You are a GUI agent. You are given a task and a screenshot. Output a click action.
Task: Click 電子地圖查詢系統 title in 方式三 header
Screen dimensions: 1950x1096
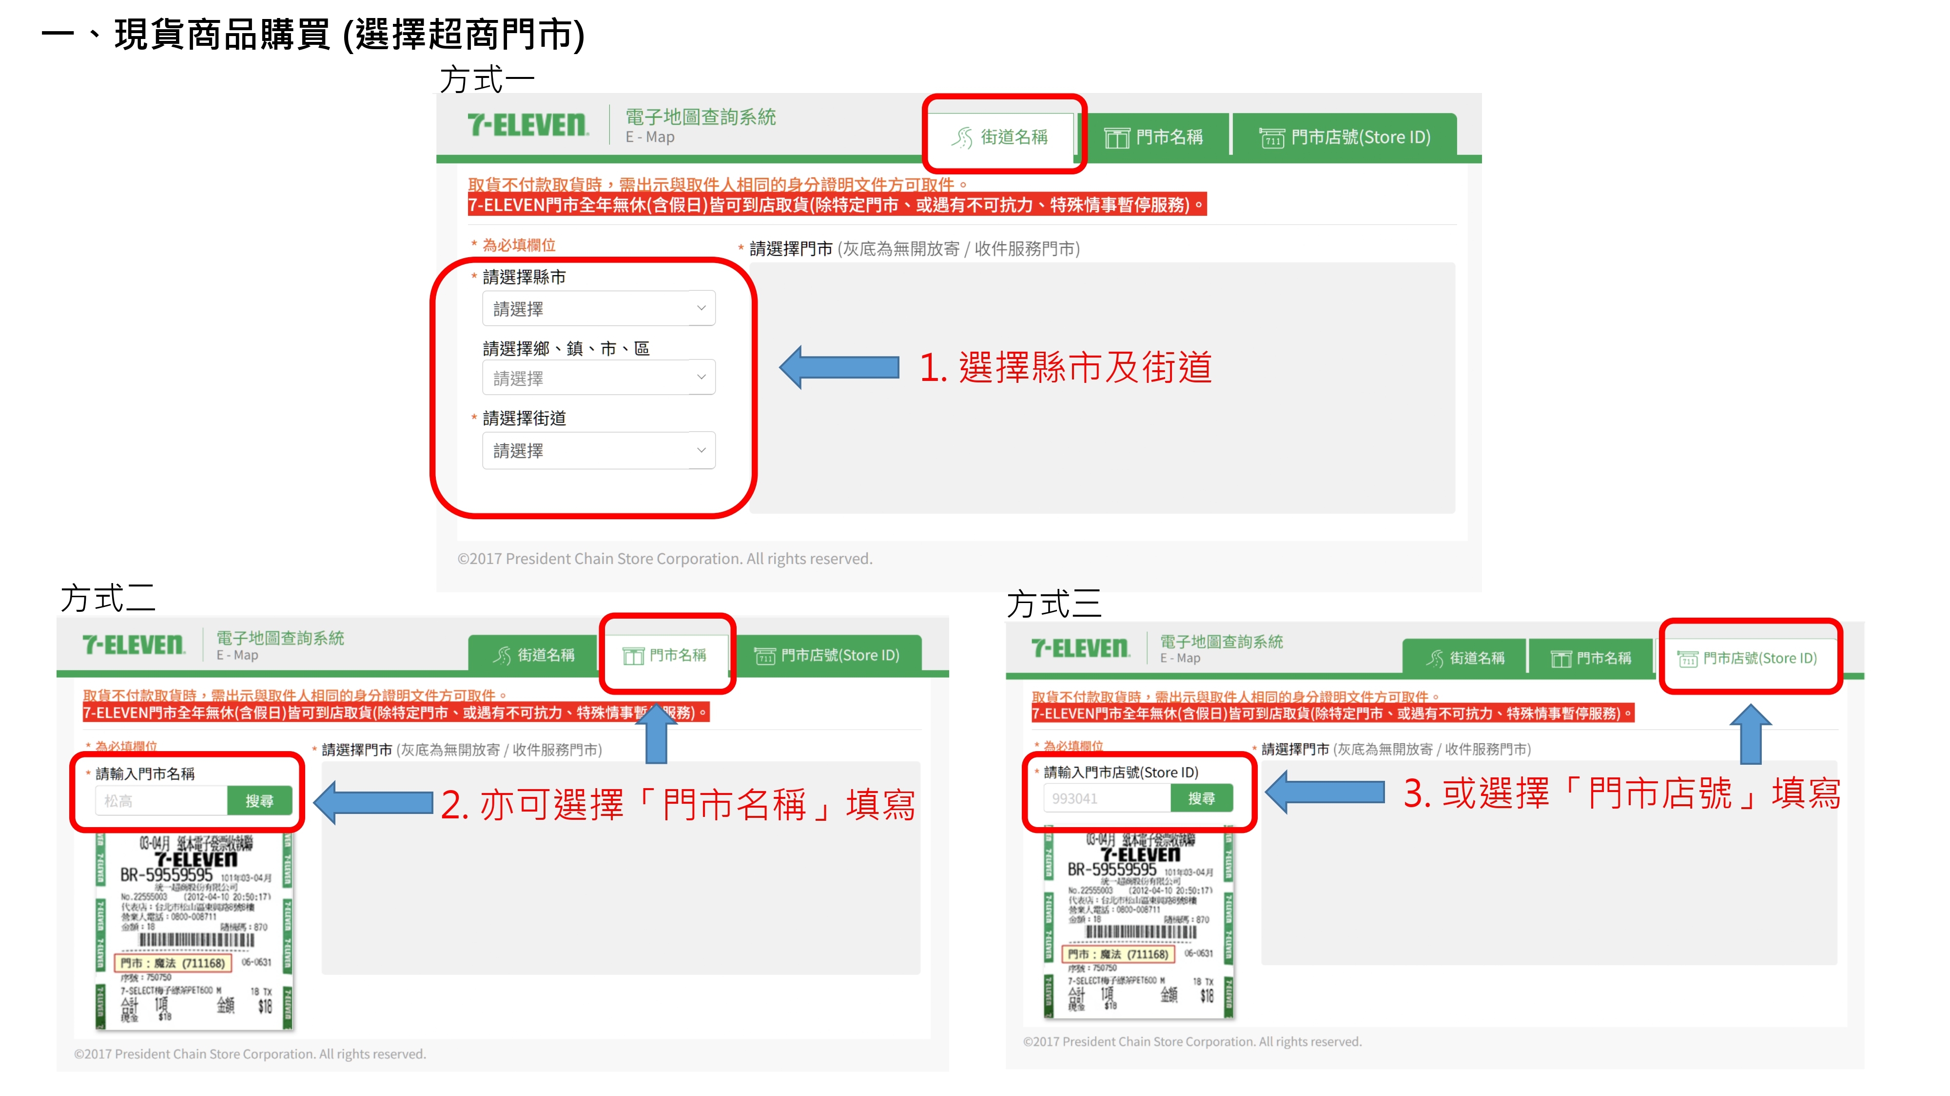pyautogui.click(x=1221, y=642)
